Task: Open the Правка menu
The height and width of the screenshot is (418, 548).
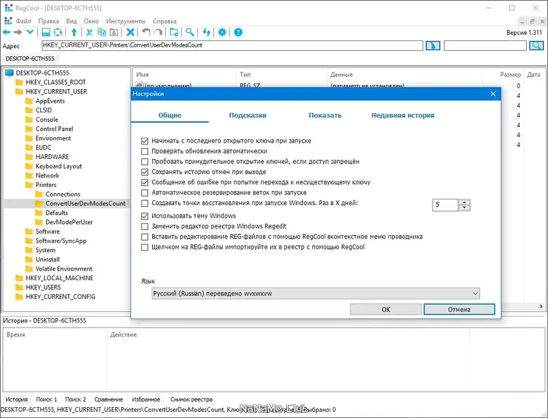Action: pyautogui.click(x=49, y=21)
